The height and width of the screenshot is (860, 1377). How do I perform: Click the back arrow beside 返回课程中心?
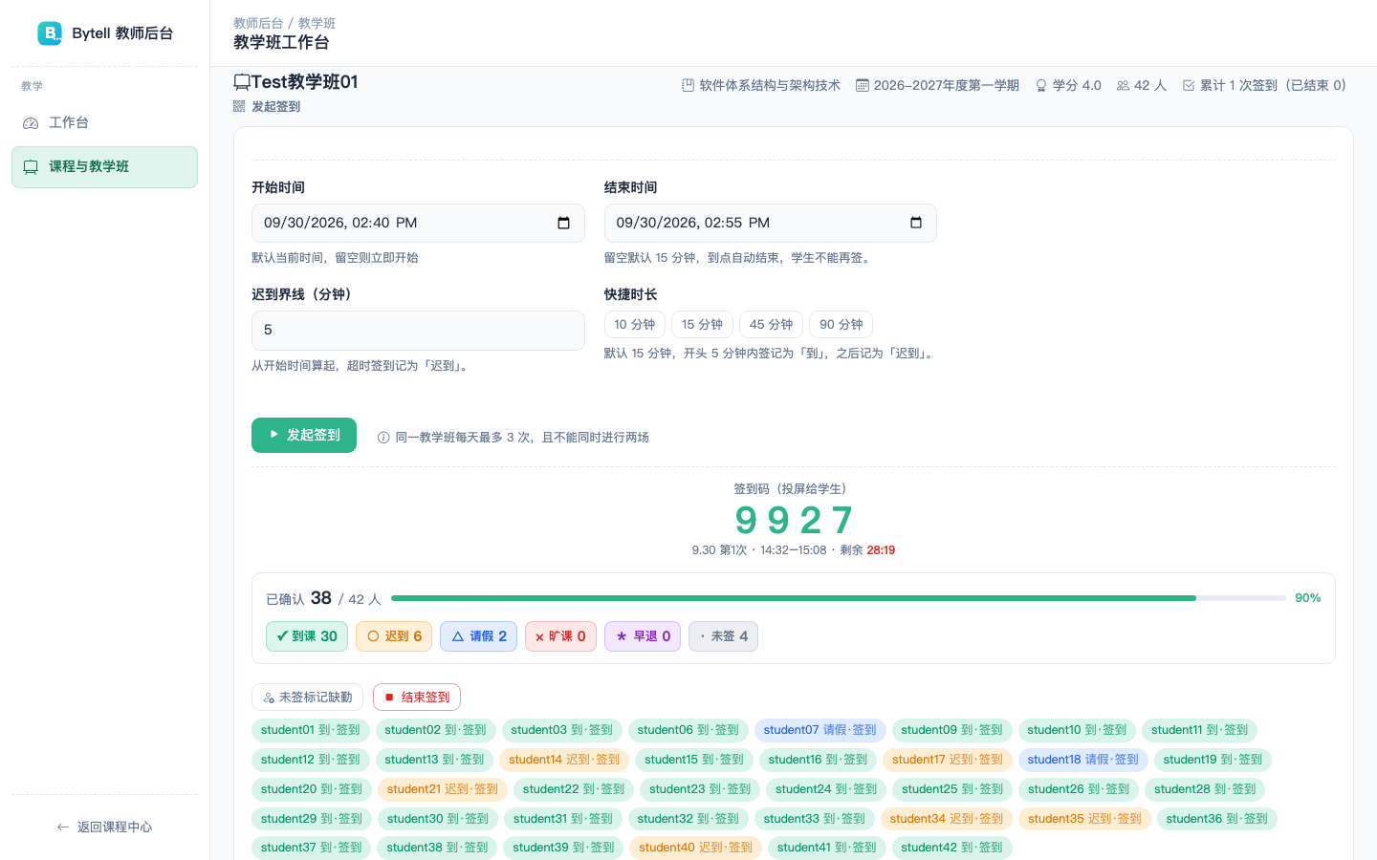point(63,828)
